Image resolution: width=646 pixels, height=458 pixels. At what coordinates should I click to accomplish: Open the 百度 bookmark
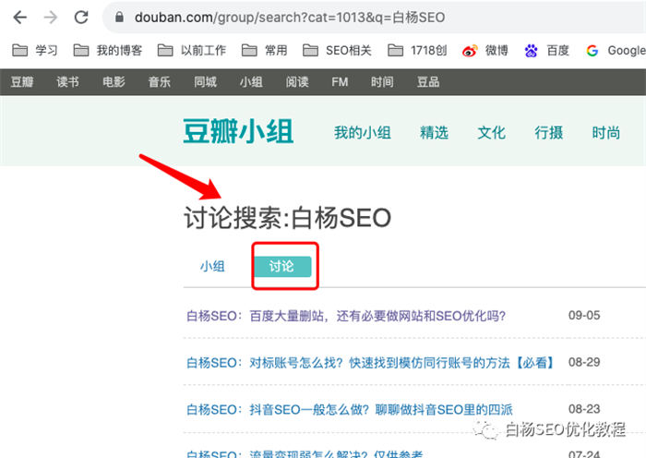pos(547,50)
